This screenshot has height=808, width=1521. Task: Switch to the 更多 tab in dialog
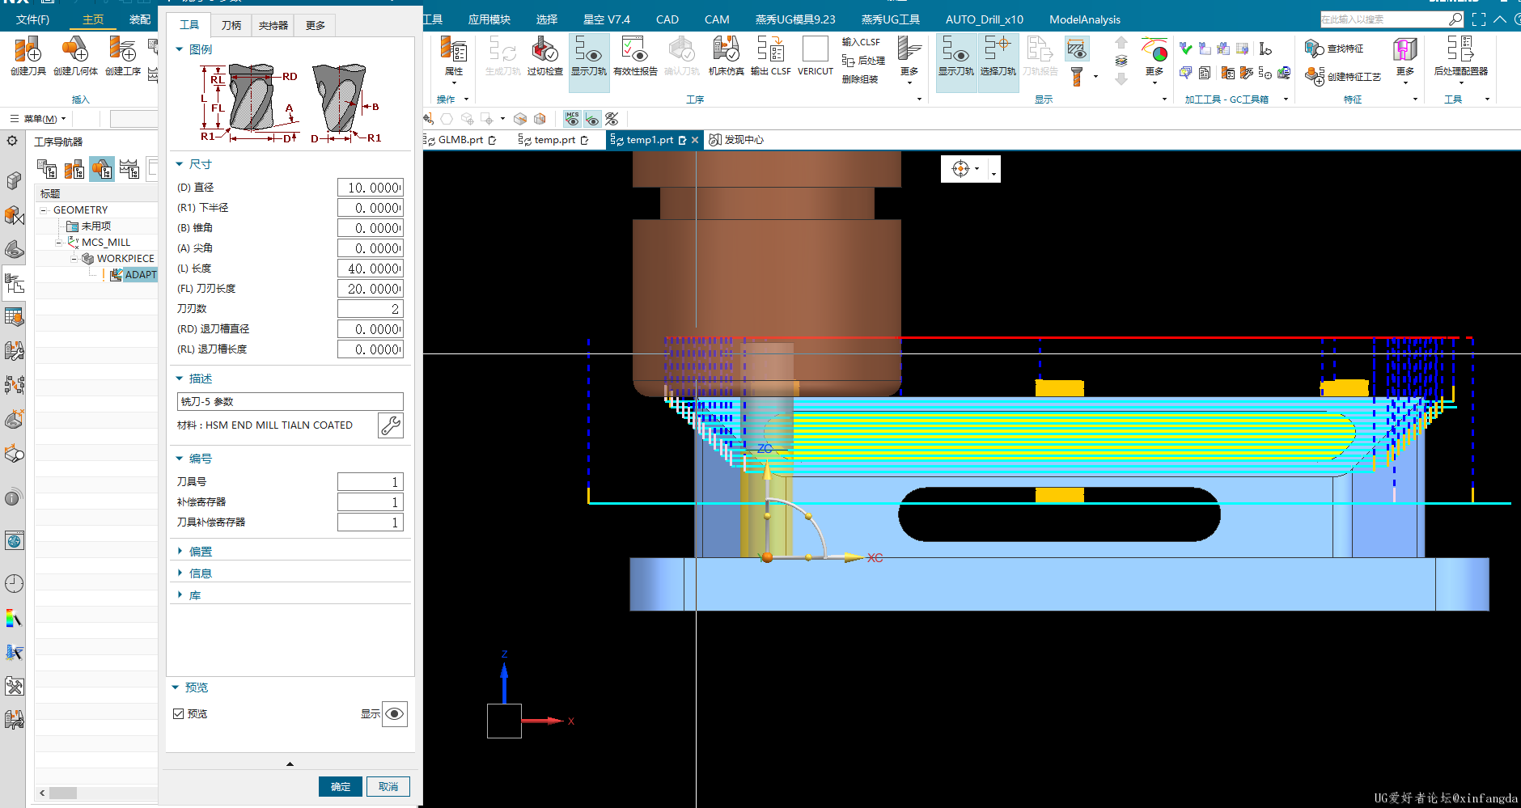click(316, 26)
